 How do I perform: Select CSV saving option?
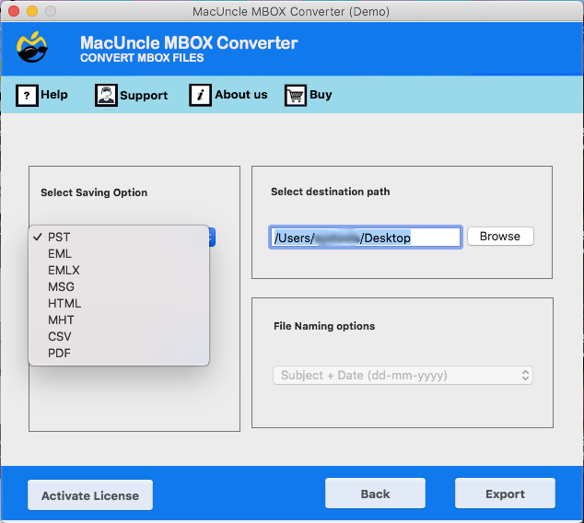click(x=119, y=336)
